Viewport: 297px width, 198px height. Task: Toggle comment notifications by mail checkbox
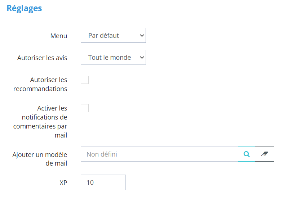tap(85, 108)
